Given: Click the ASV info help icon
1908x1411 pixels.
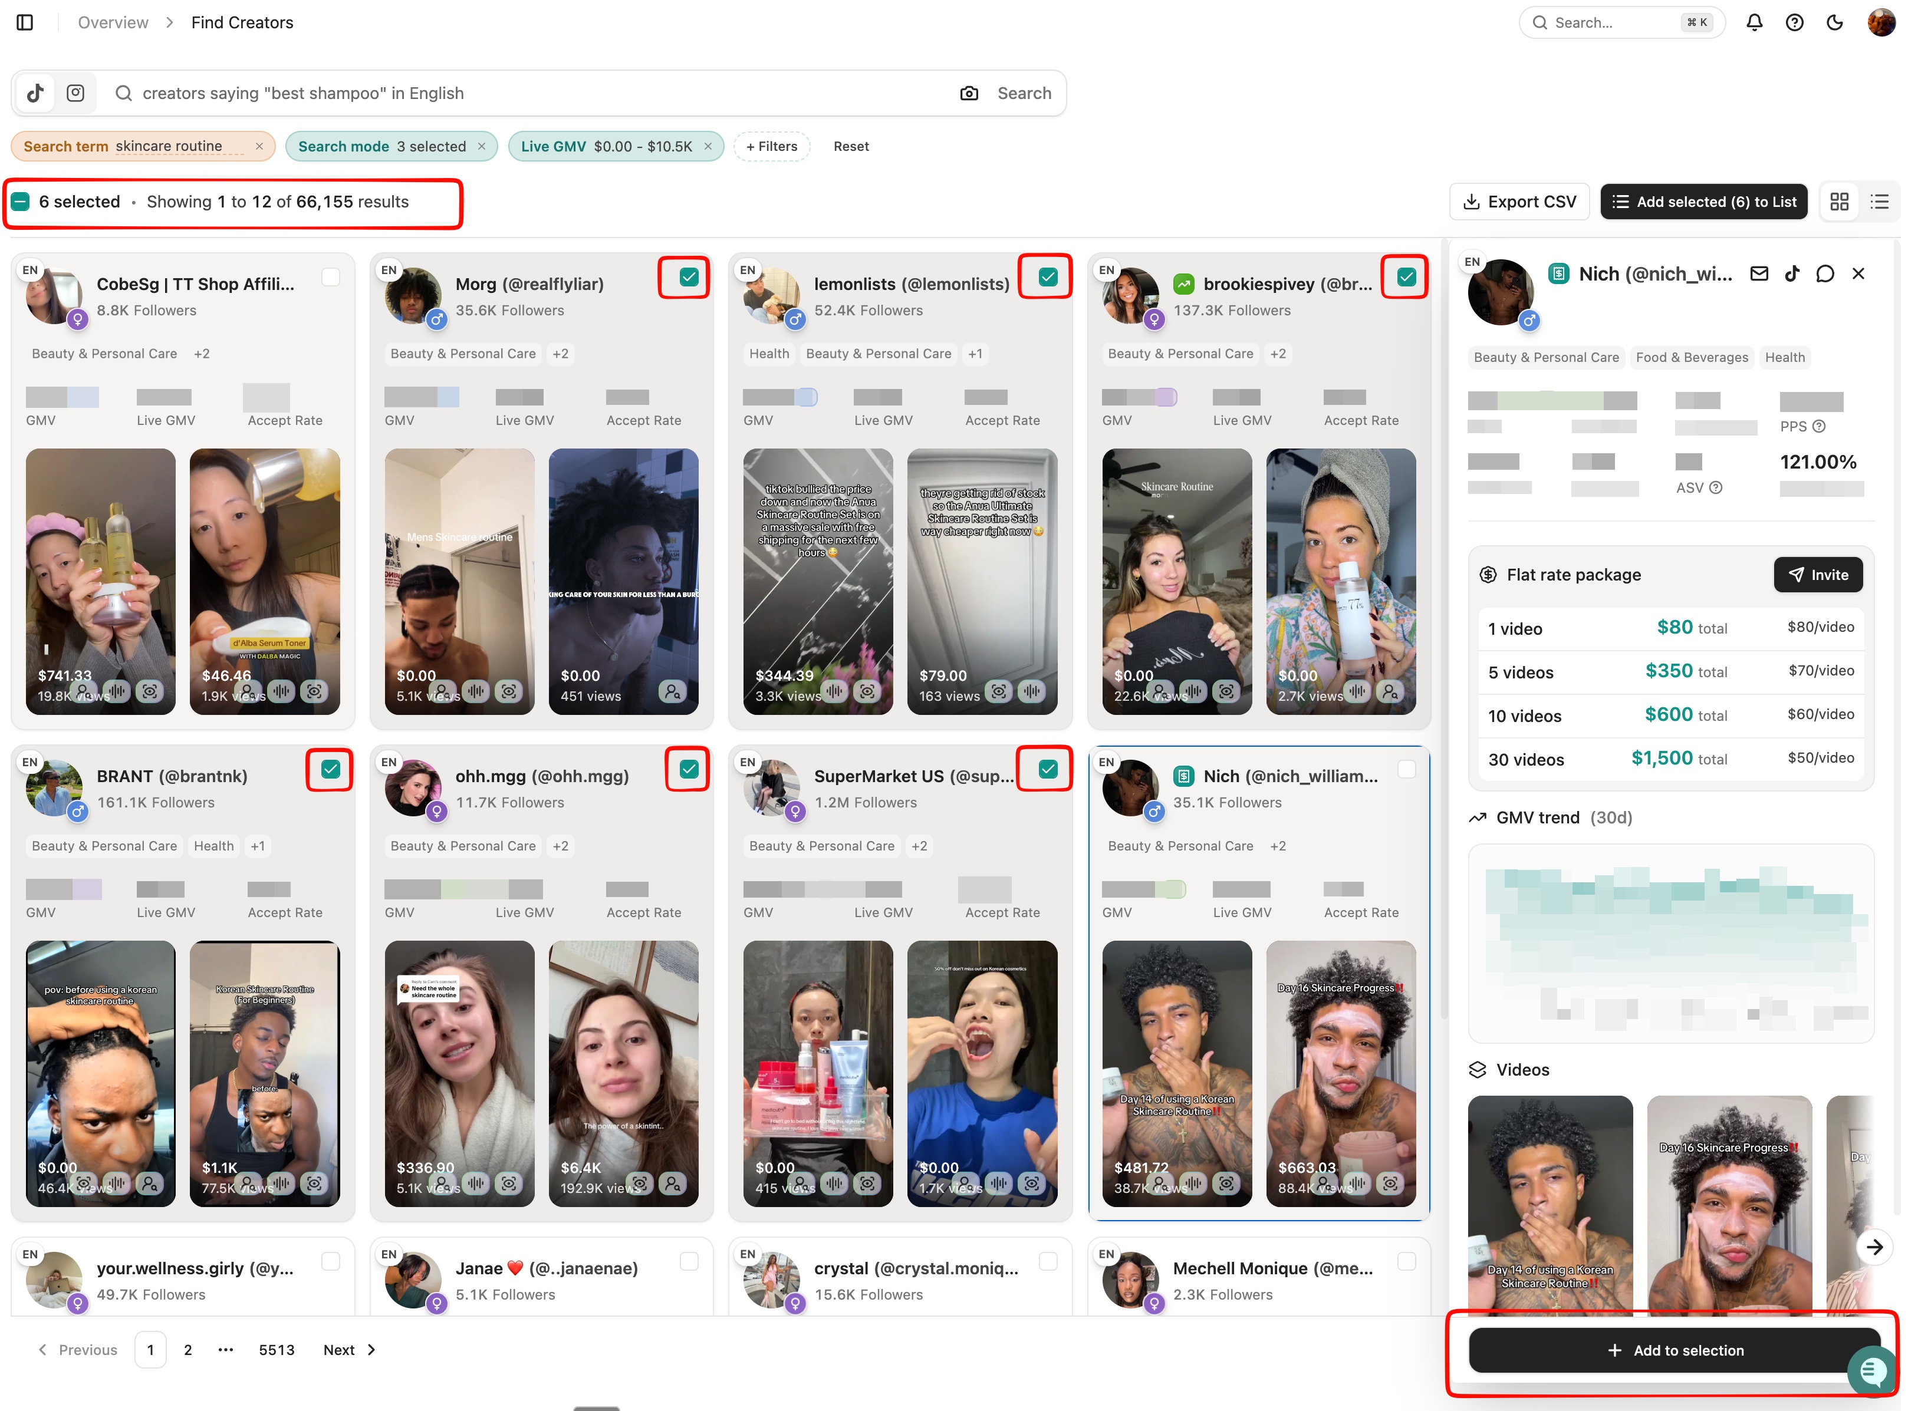Looking at the screenshot, I should coord(1716,487).
